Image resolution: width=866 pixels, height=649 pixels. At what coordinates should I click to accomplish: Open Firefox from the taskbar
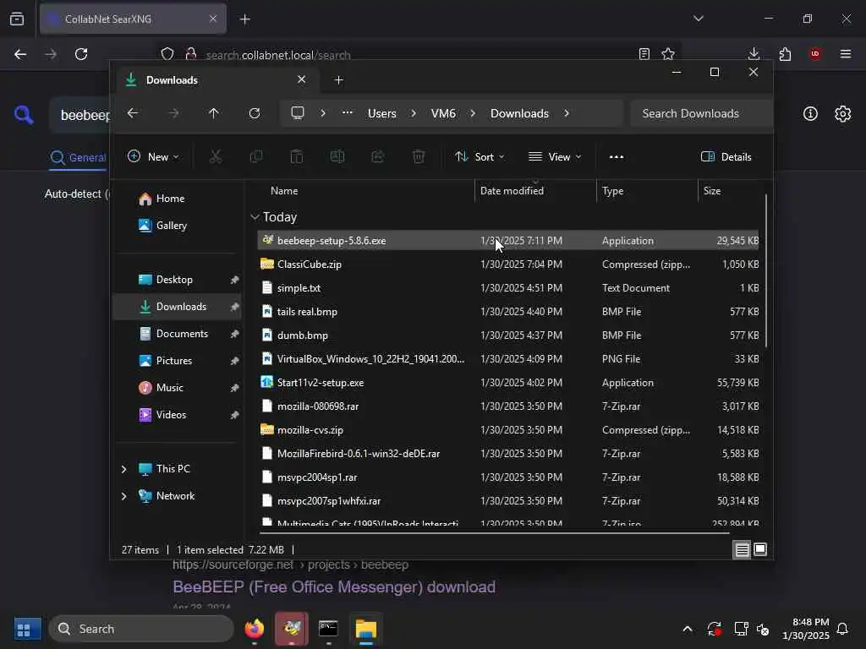255,629
